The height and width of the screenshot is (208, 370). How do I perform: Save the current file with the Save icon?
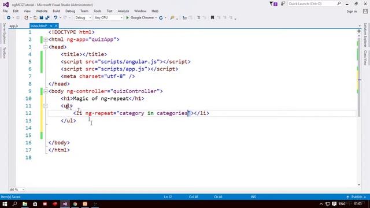coord(41,18)
